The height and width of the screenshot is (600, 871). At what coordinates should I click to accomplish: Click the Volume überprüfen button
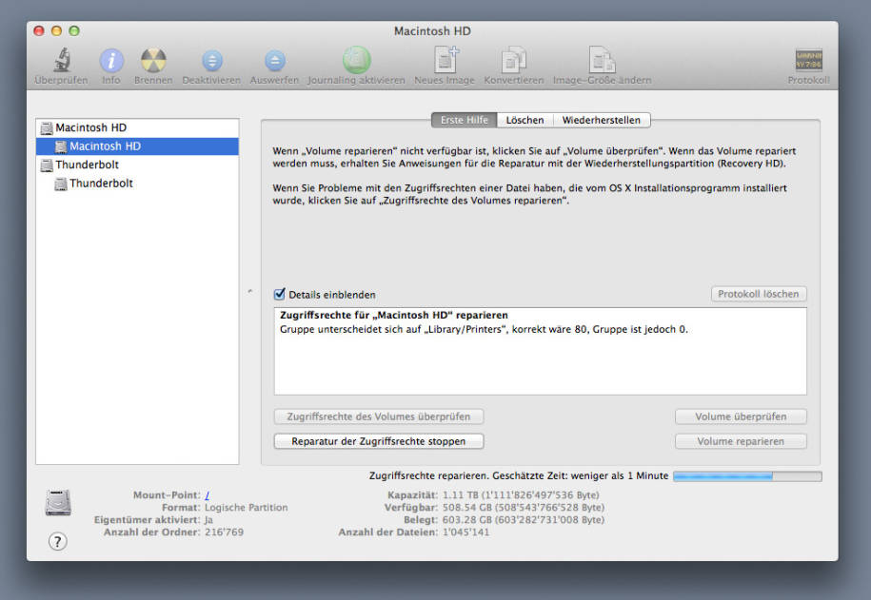pyautogui.click(x=741, y=416)
